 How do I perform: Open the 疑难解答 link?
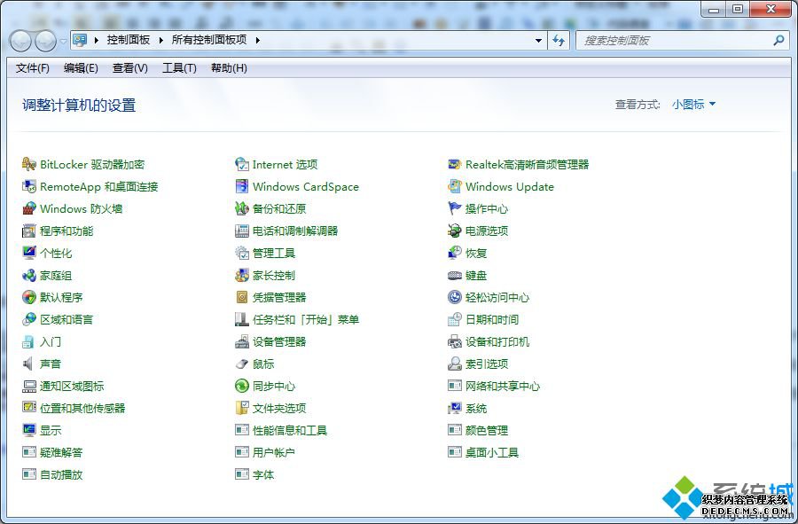pos(61,452)
